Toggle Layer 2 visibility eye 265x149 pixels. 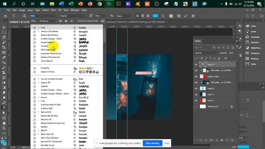point(196,94)
